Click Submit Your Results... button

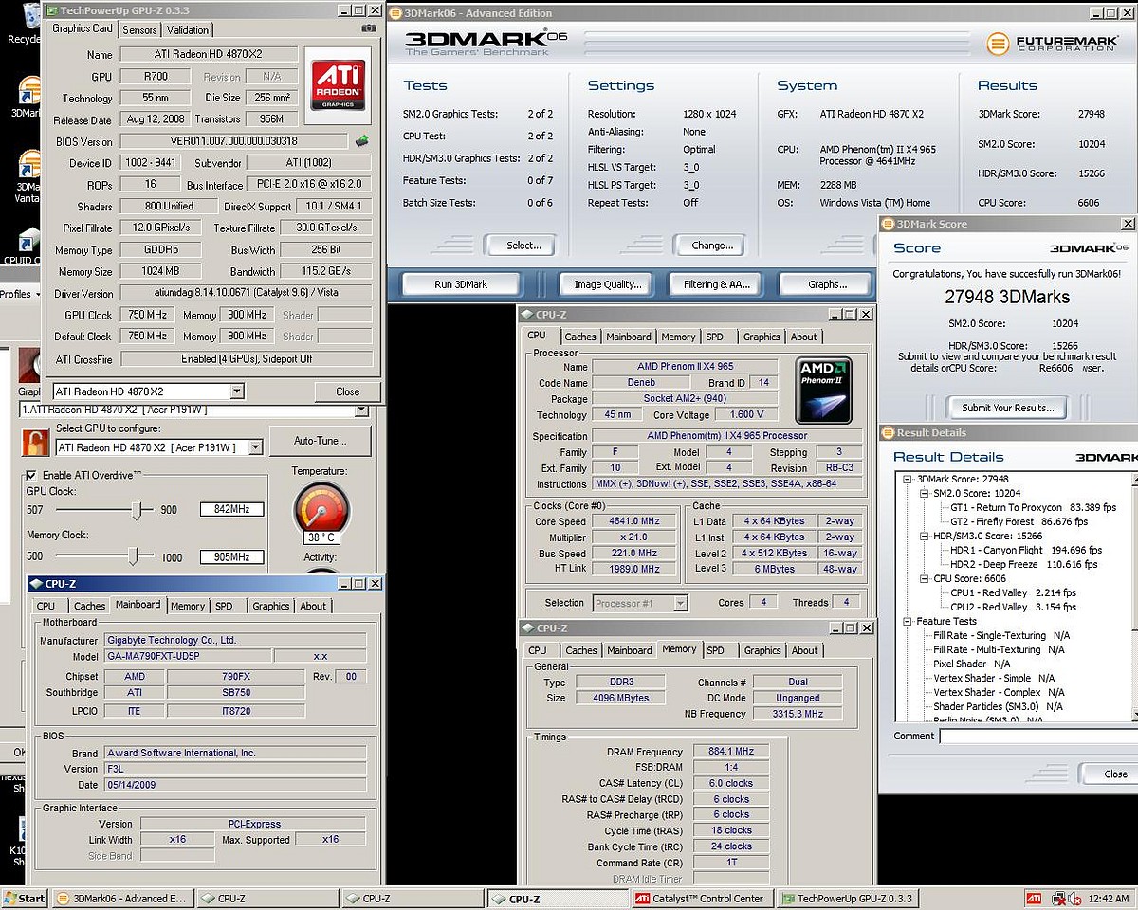pos(1007,408)
